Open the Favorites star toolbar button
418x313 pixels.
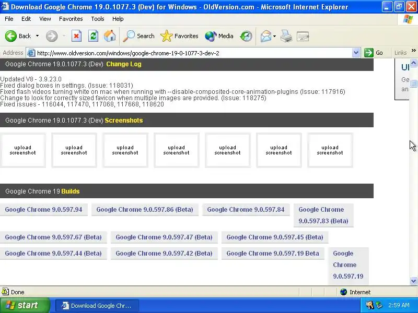click(179, 36)
